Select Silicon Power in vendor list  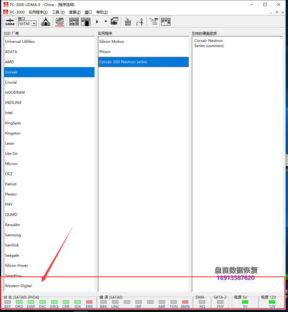click(49, 266)
